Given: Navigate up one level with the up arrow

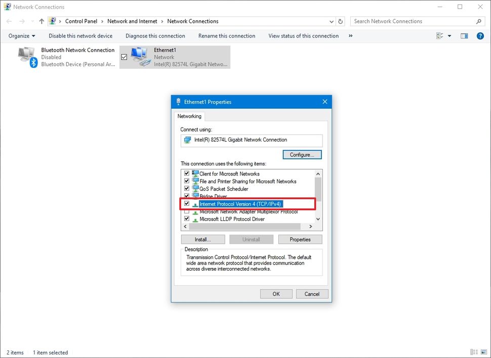Looking at the screenshot, I should point(42,21).
